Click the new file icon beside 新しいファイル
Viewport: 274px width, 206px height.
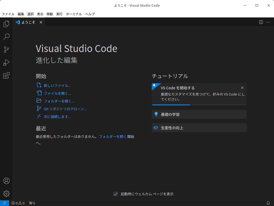39,85
